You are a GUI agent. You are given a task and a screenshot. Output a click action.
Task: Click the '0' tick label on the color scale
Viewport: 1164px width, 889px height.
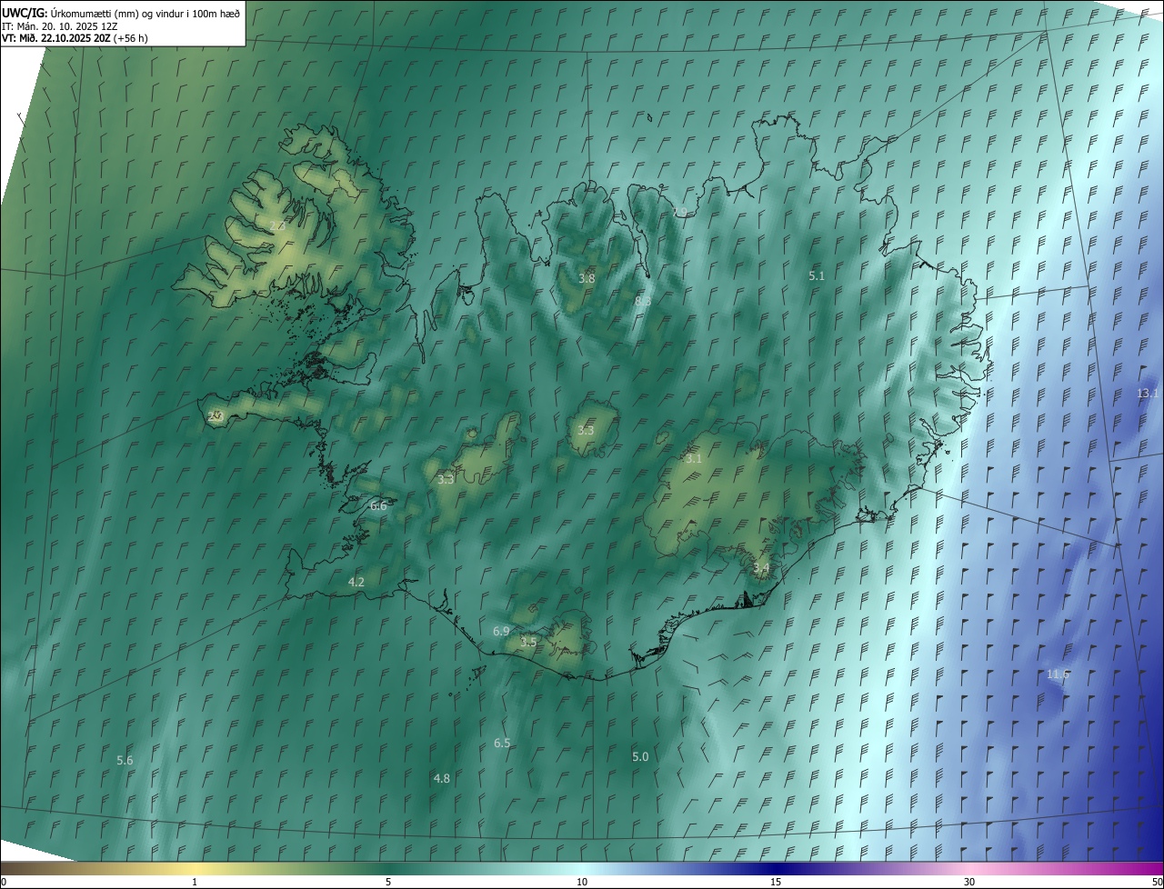point(4,882)
